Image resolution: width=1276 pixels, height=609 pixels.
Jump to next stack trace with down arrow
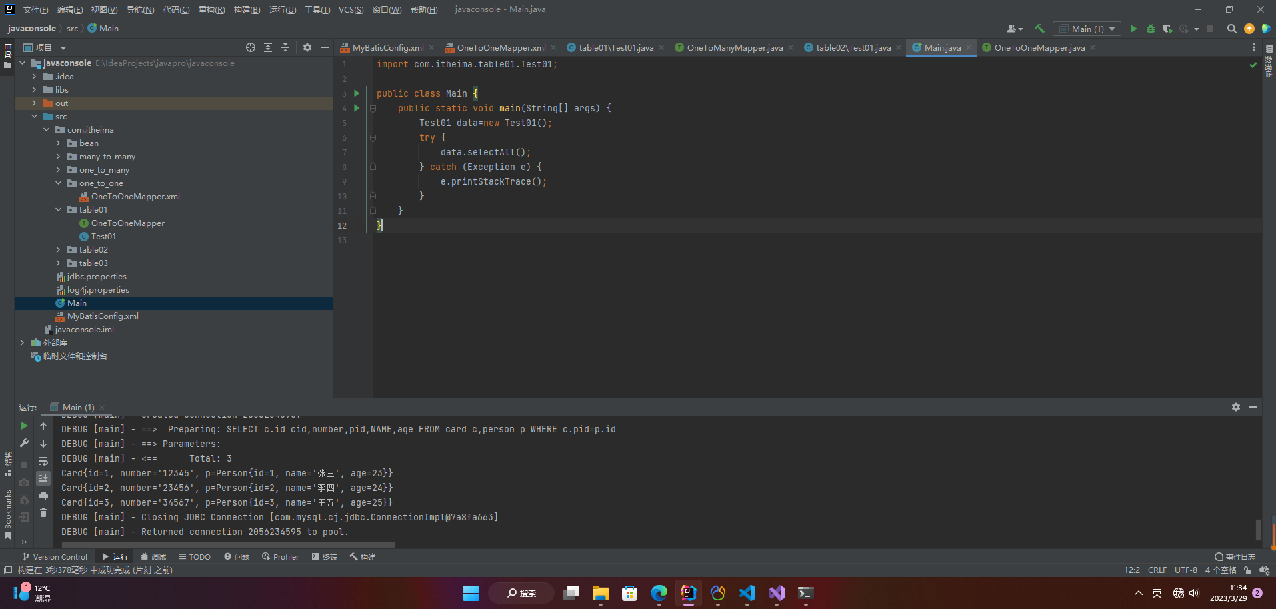(43, 444)
